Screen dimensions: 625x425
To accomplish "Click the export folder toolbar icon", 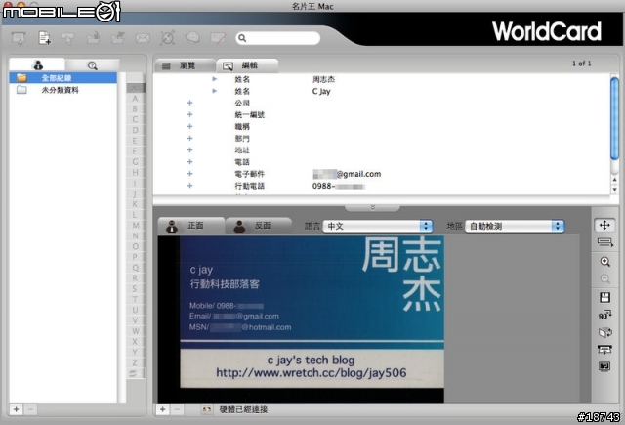I will coord(118,38).
